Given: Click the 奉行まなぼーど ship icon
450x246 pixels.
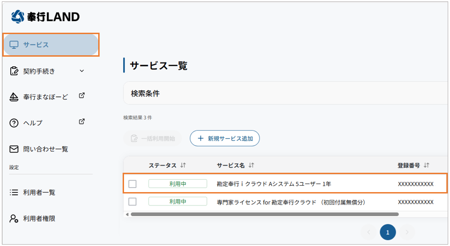Looking at the screenshot, I should pyautogui.click(x=14, y=97).
